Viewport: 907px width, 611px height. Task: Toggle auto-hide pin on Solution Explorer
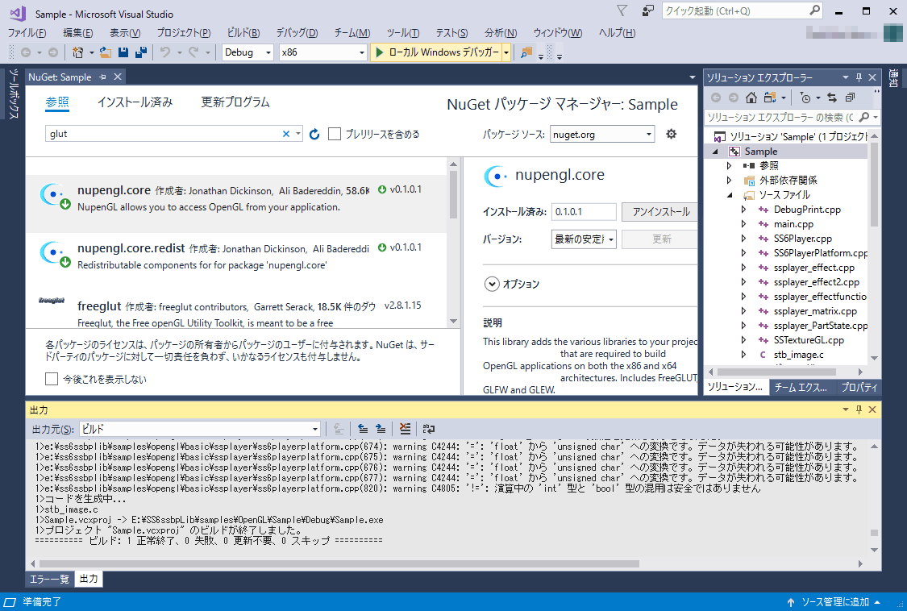[x=859, y=77]
